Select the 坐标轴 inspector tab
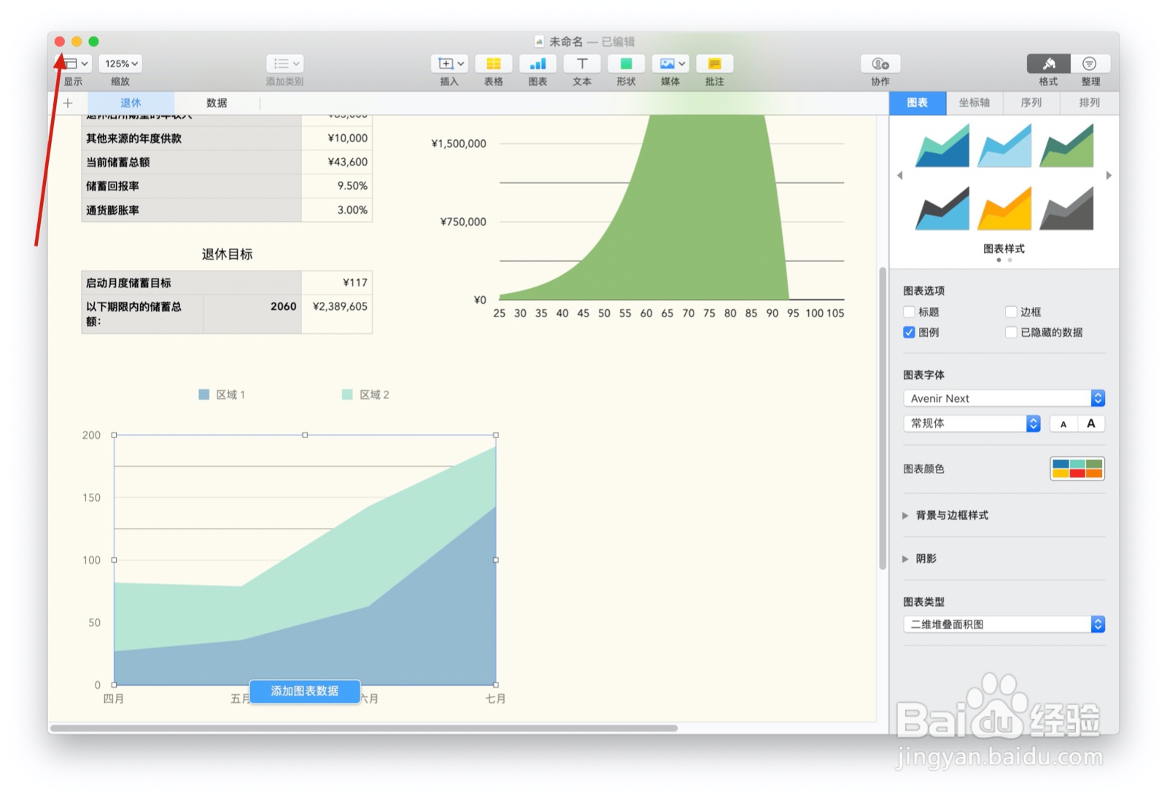The height and width of the screenshot is (797, 1167). [974, 103]
